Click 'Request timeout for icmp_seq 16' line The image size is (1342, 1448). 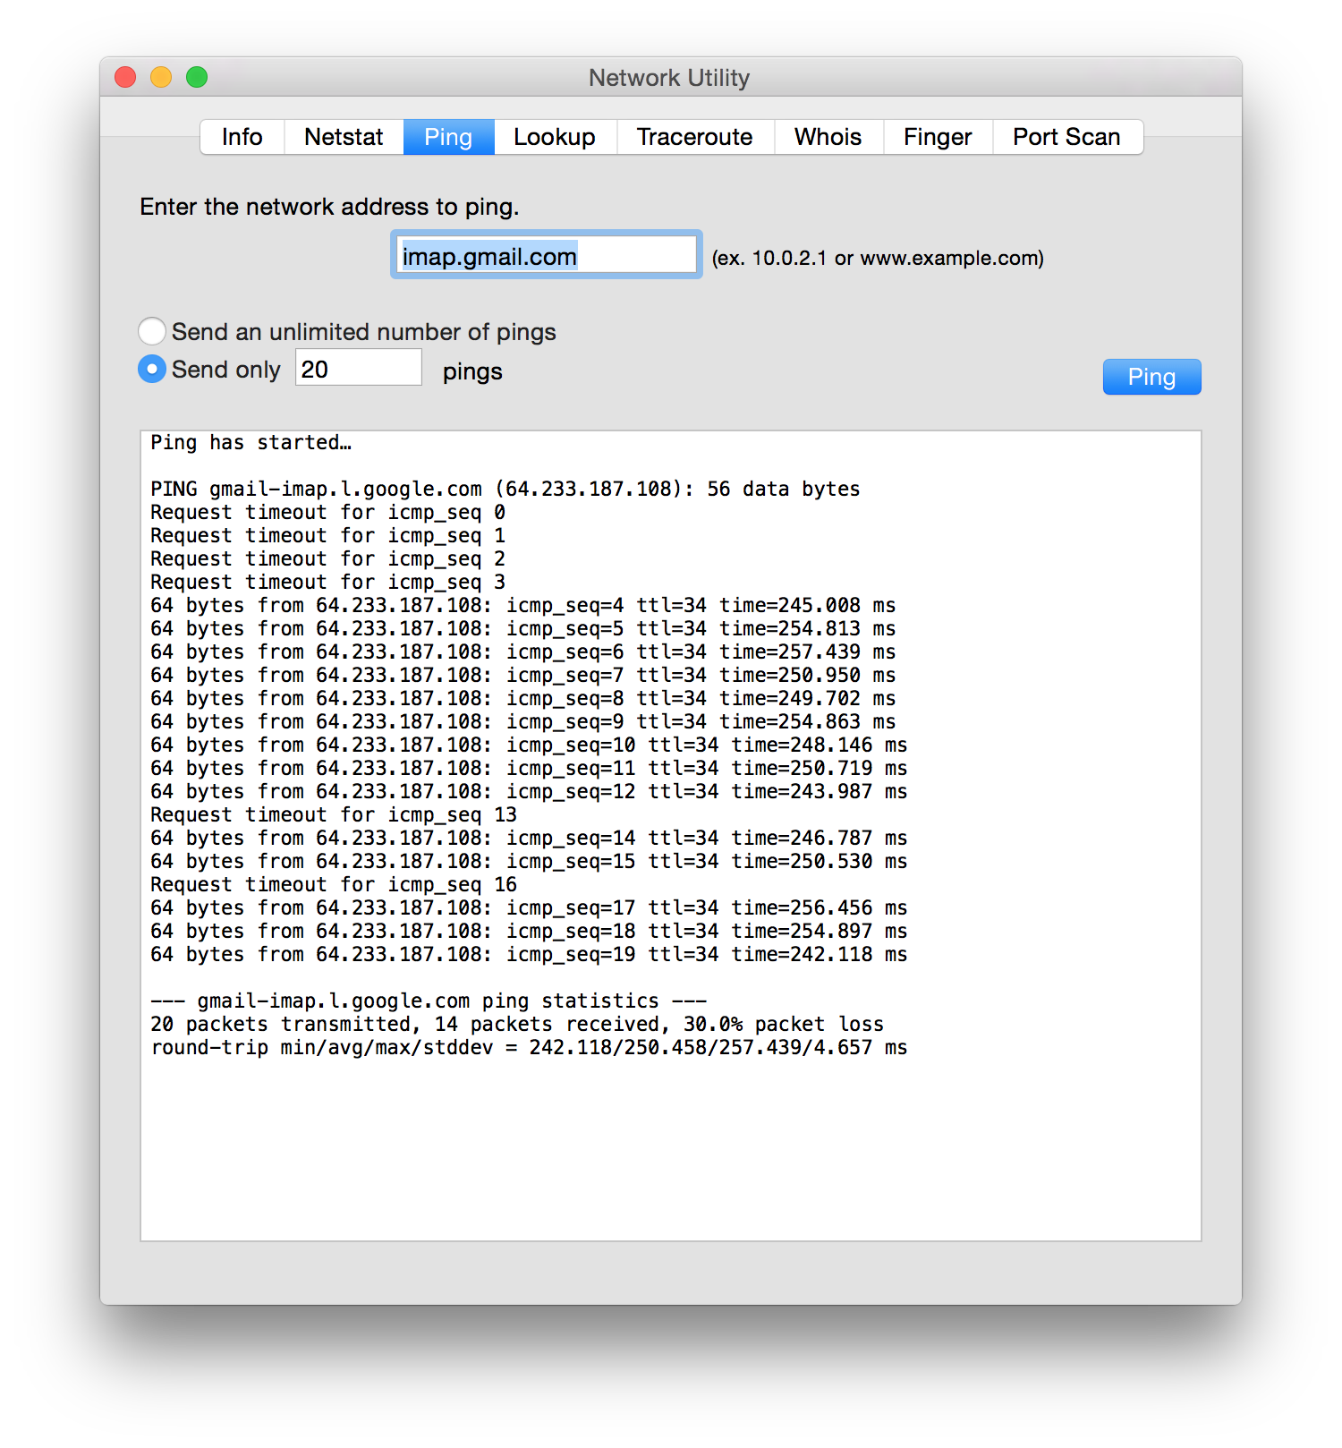[x=334, y=884]
